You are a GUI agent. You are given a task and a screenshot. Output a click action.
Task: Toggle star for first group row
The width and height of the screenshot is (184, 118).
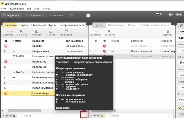(x=96, y=46)
